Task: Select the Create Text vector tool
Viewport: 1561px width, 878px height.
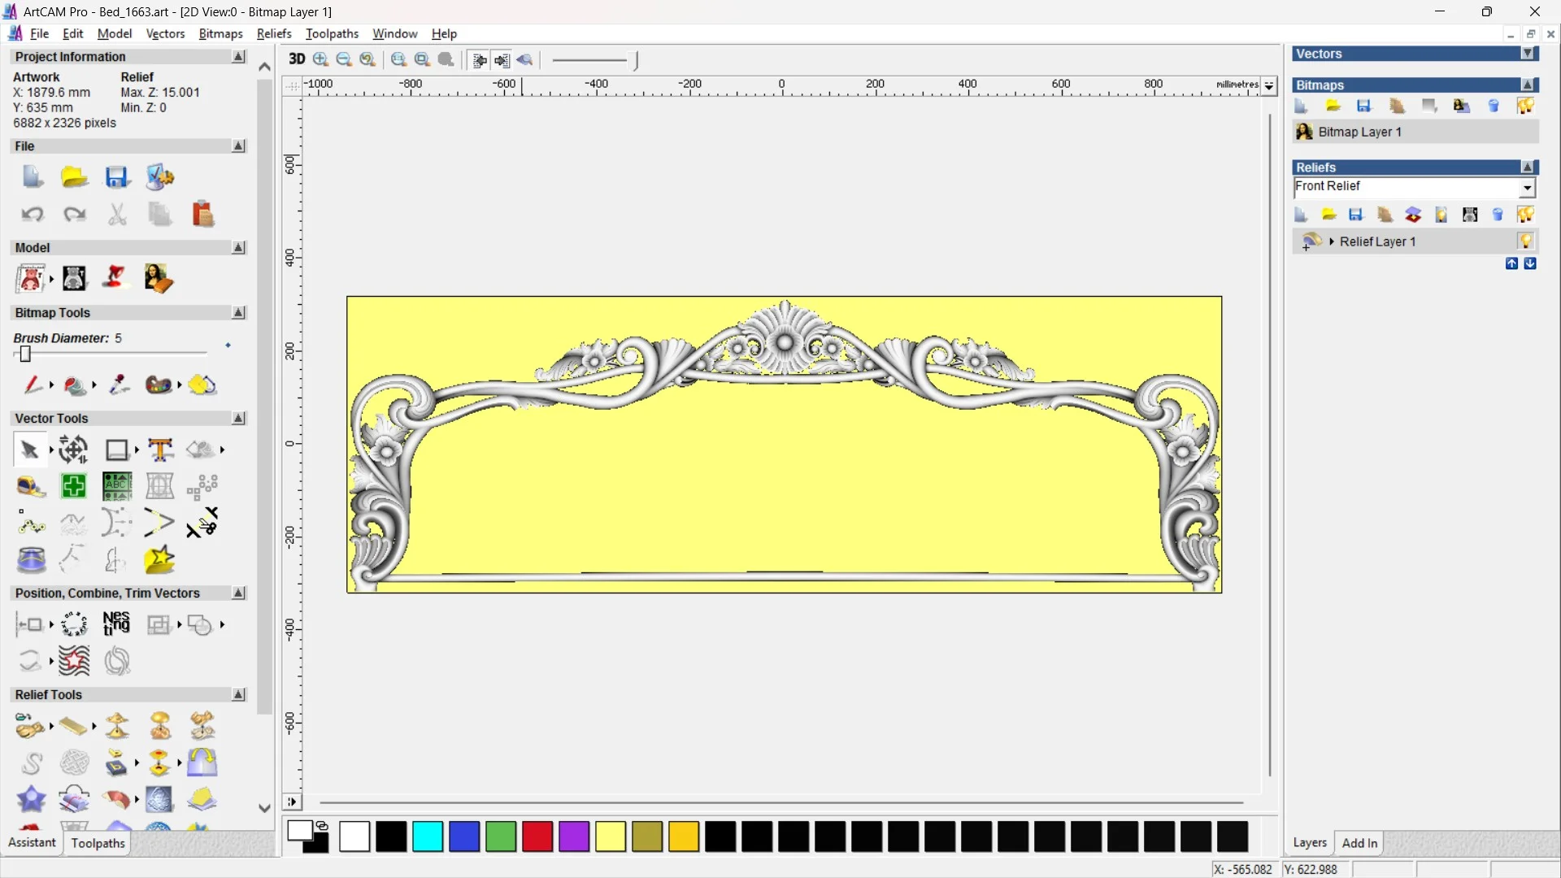Action: point(160,450)
